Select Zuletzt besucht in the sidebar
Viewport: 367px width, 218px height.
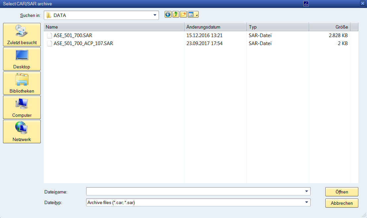click(x=22, y=35)
